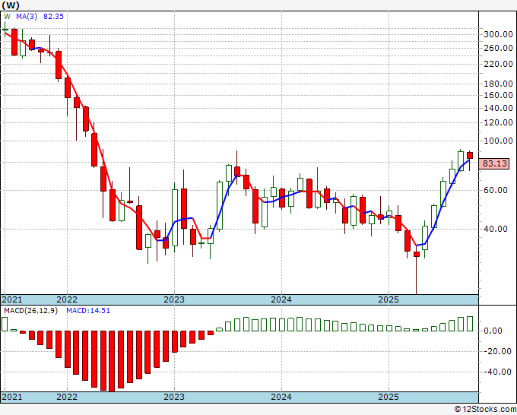Select the 160.00 price axis label
This screenshot has width=517, height=415.
498,95
